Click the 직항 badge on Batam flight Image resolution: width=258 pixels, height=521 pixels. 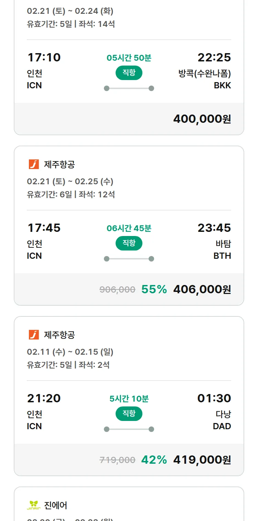click(x=129, y=243)
